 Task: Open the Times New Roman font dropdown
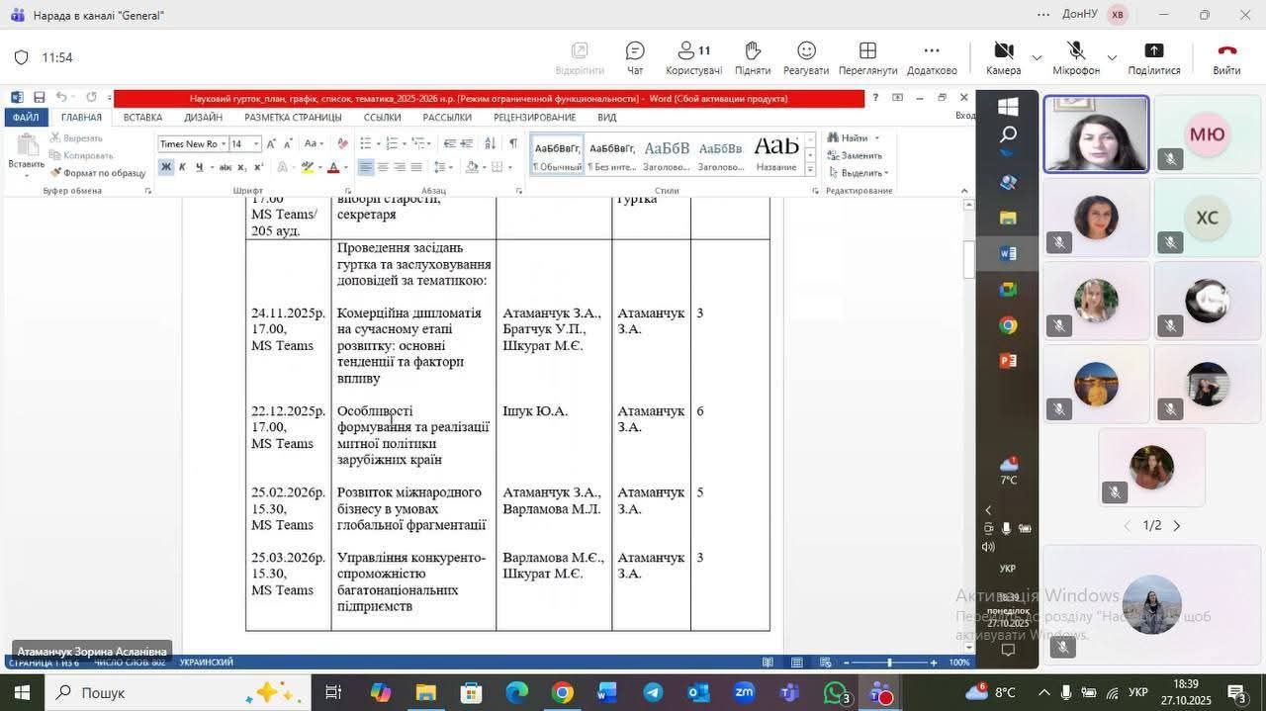click(x=224, y=144)
